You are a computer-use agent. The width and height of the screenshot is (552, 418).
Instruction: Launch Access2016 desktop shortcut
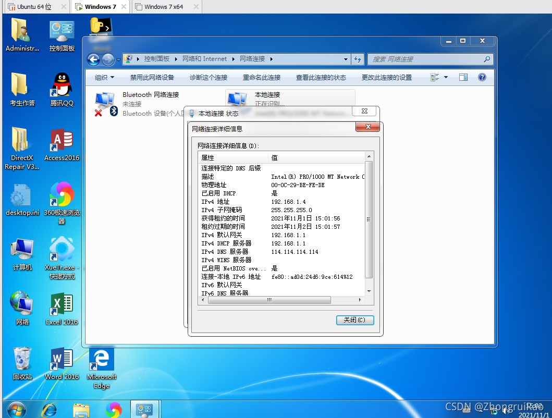point(62,145)
